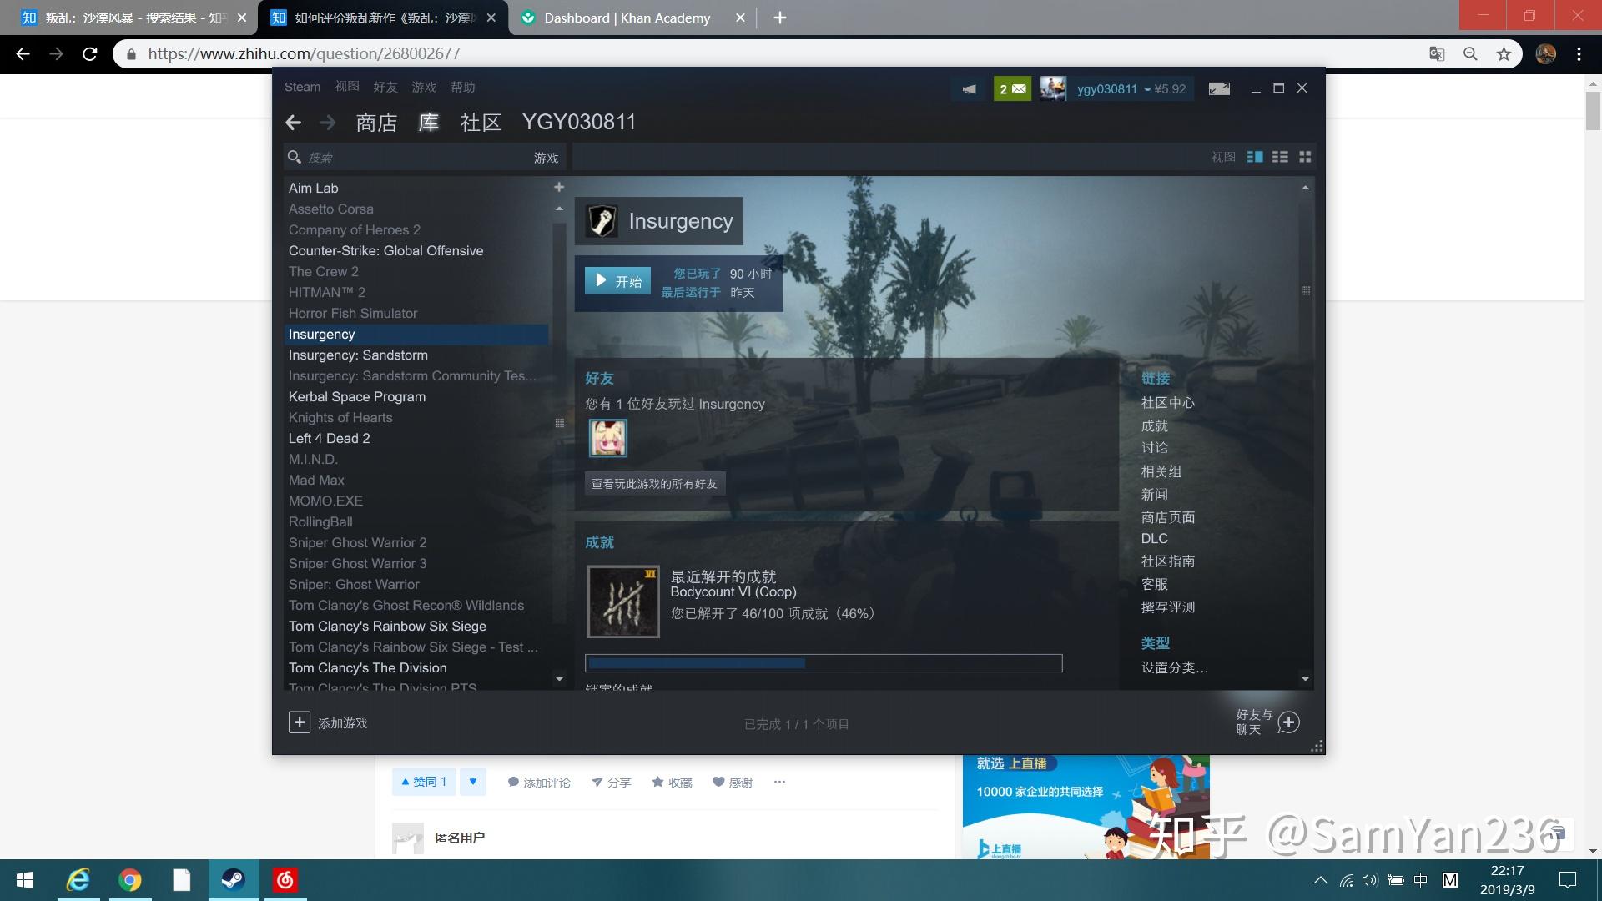Open 商店页面 link
The height and width of the screenshot is (901, 1602).
tap(1168, 517)
